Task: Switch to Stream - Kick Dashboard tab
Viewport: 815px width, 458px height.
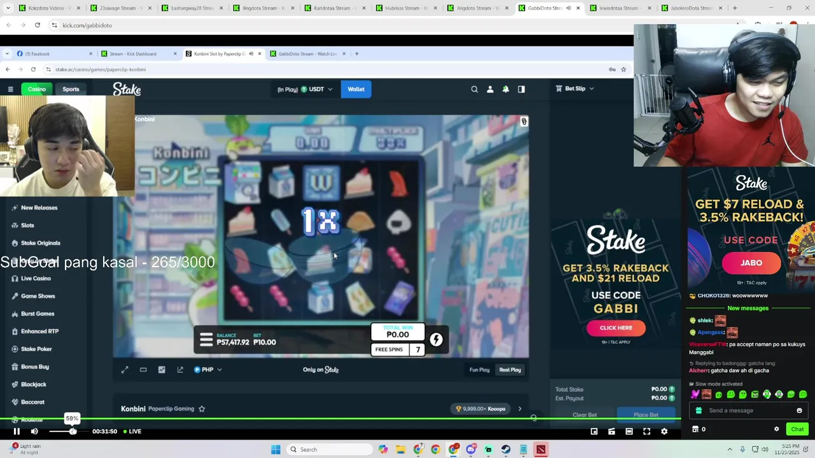Action: click(x=139, y=53)
